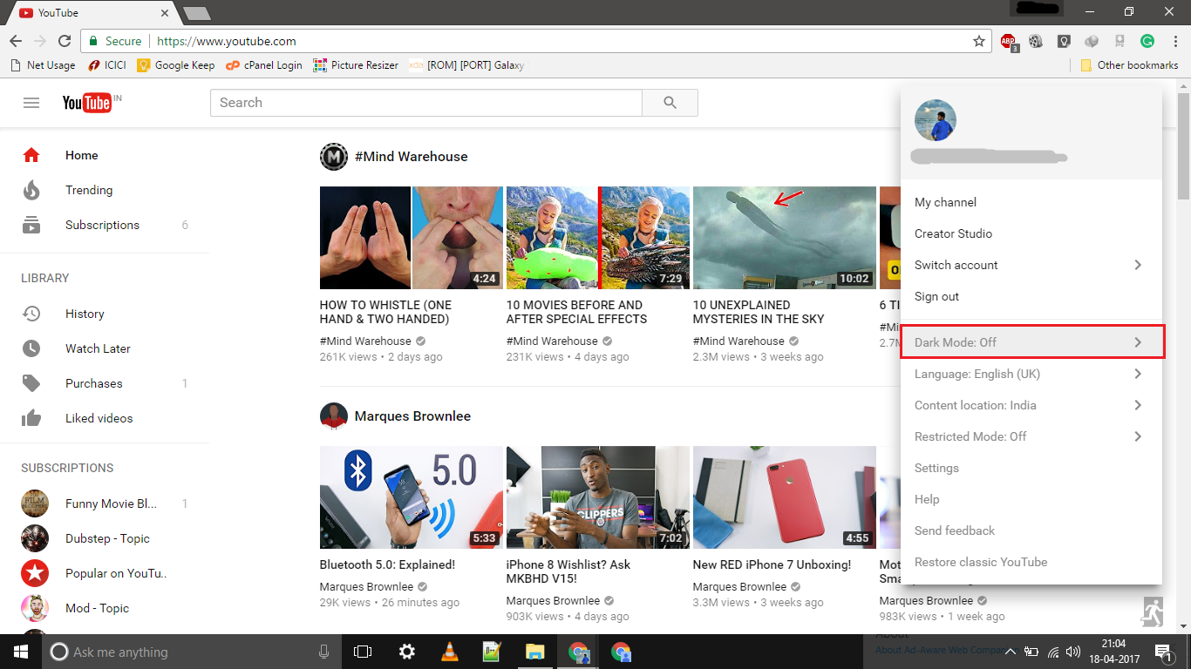Reload the page with refresh icon
The image size is (1191, 669).
coord(65,41)
